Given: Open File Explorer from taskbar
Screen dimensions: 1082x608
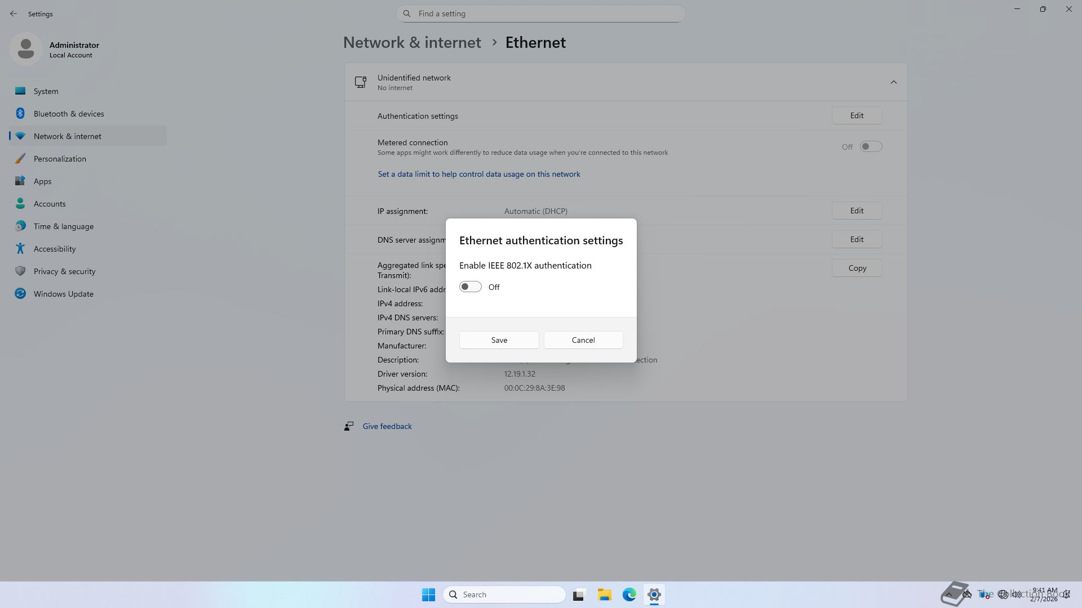Looking at the screenshot, I should click(x=604, y=594).
